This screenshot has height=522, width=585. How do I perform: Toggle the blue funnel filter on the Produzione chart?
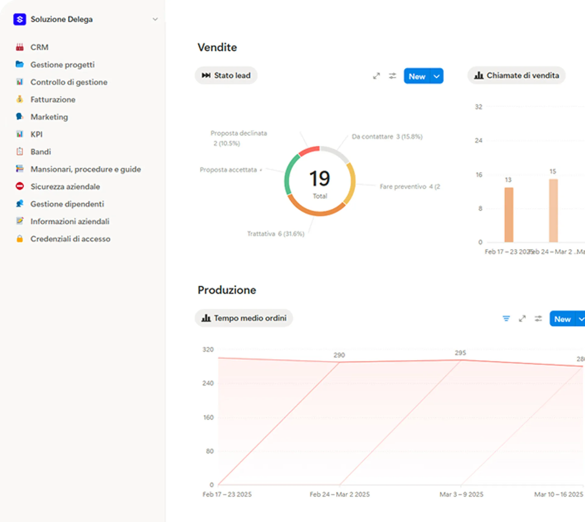pyautogui.click(x=506, y=319)
